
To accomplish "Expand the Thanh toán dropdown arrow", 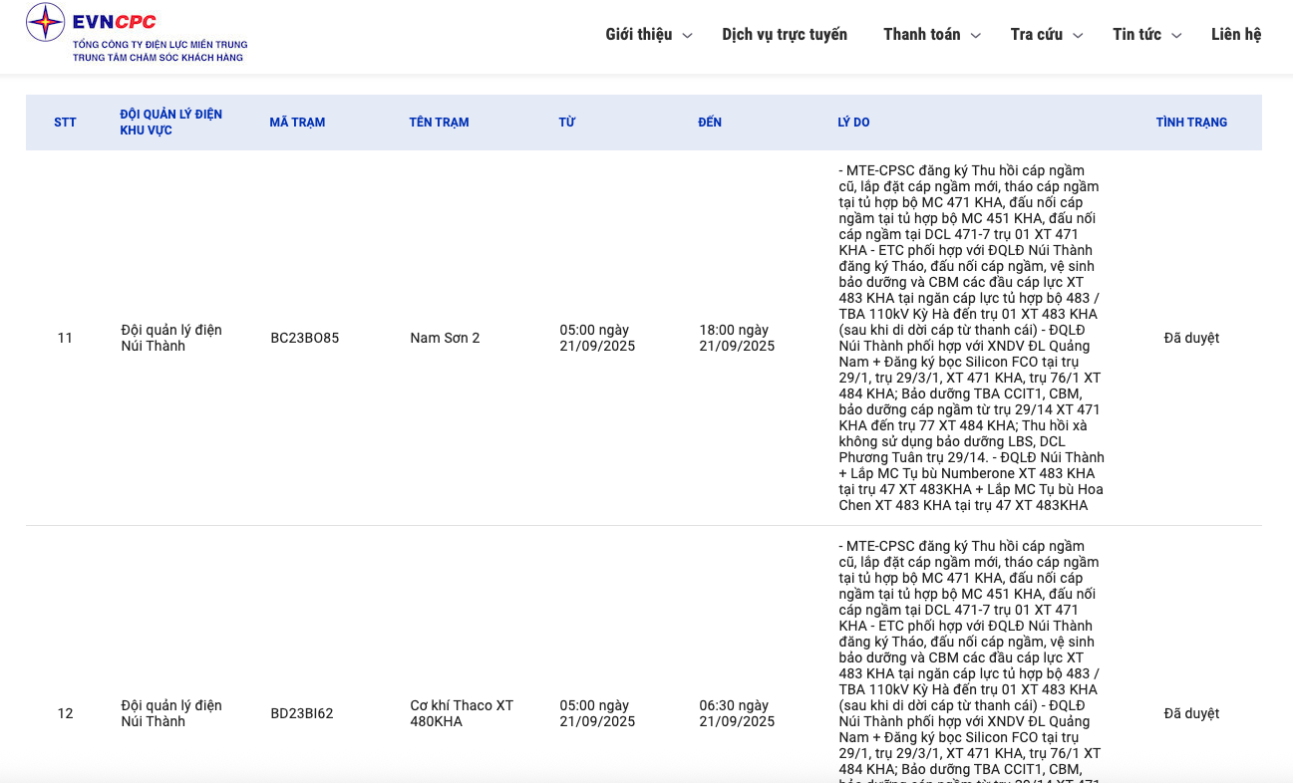I will 976,36.
